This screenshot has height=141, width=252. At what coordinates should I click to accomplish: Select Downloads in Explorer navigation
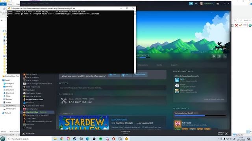pos(10,93)
